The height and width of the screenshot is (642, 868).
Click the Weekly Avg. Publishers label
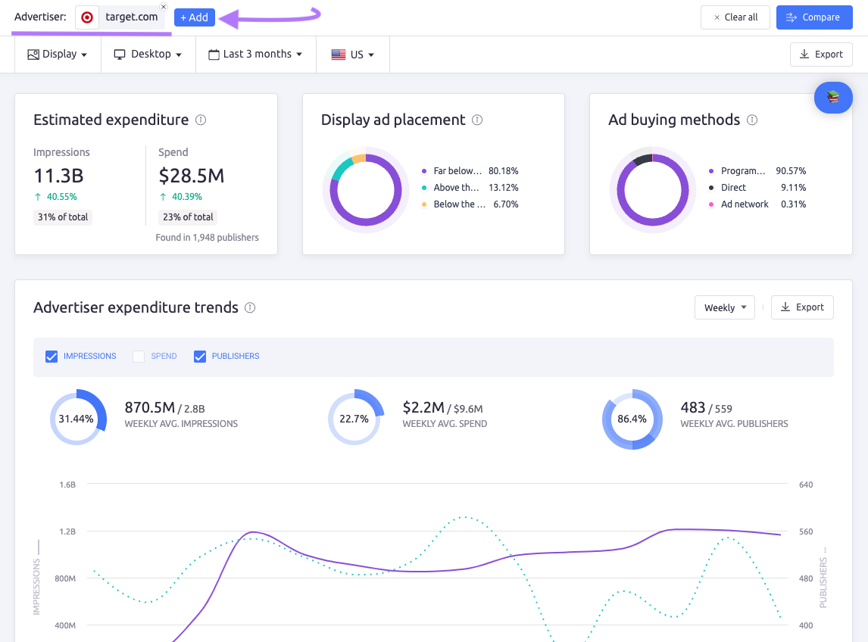(x=734, y=424)
